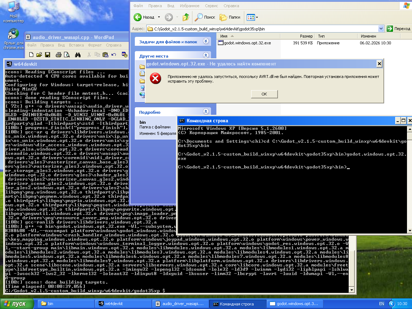
Task: Open Сервис menu in Explorer
Action: click(x=211, y=6)
